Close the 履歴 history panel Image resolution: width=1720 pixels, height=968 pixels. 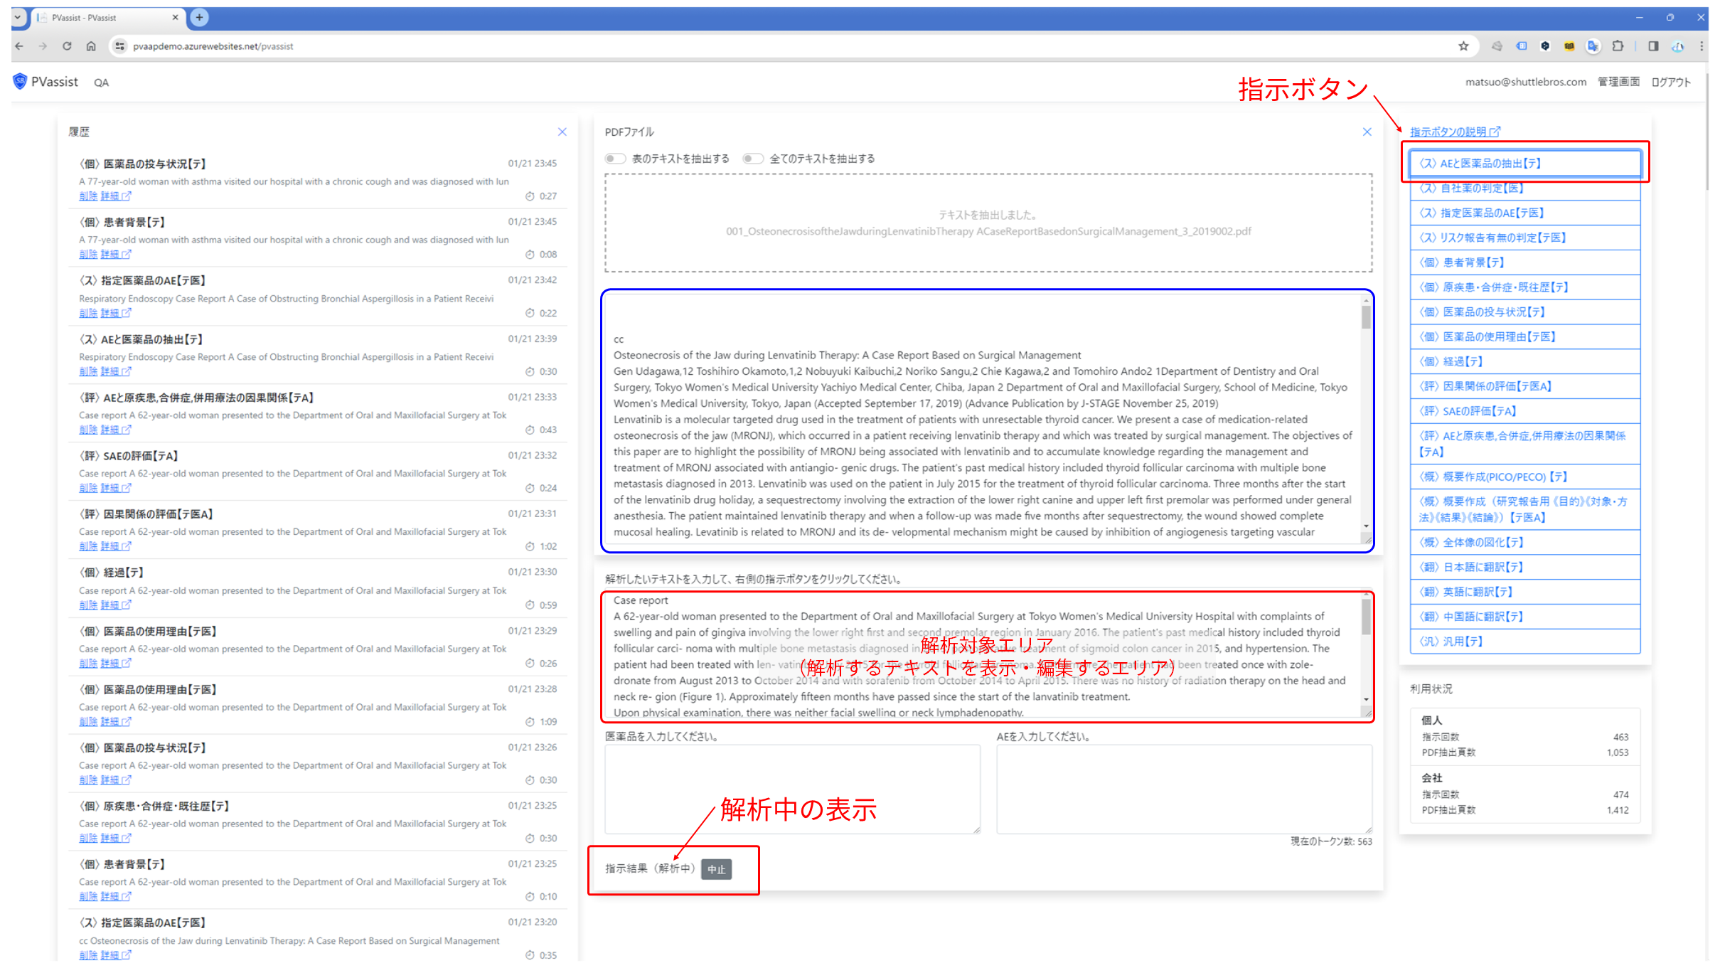(562, 132)
